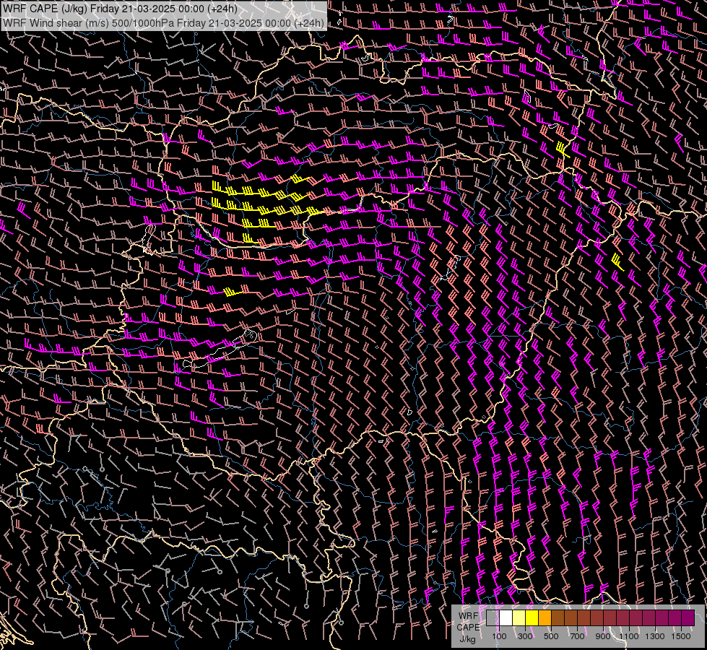Click the 'CAPE' label in the legend

(468, 628)
